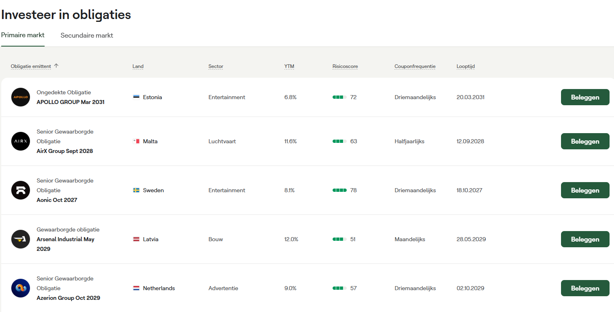Click the AirX logo icon

[21, 141]
